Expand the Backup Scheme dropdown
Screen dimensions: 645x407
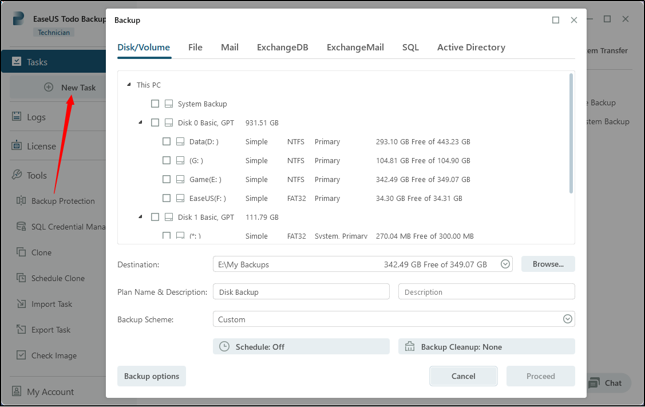567,319
